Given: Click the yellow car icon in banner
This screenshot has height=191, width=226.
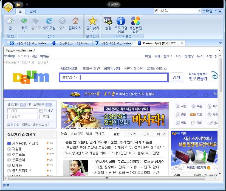Looking at the screenshot, I should coord(75,94).
